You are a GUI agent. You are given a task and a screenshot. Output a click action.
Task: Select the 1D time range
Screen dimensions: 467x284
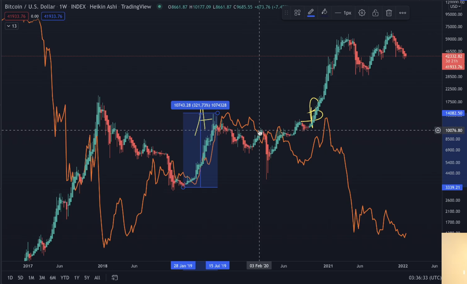[x=10, y=278]
